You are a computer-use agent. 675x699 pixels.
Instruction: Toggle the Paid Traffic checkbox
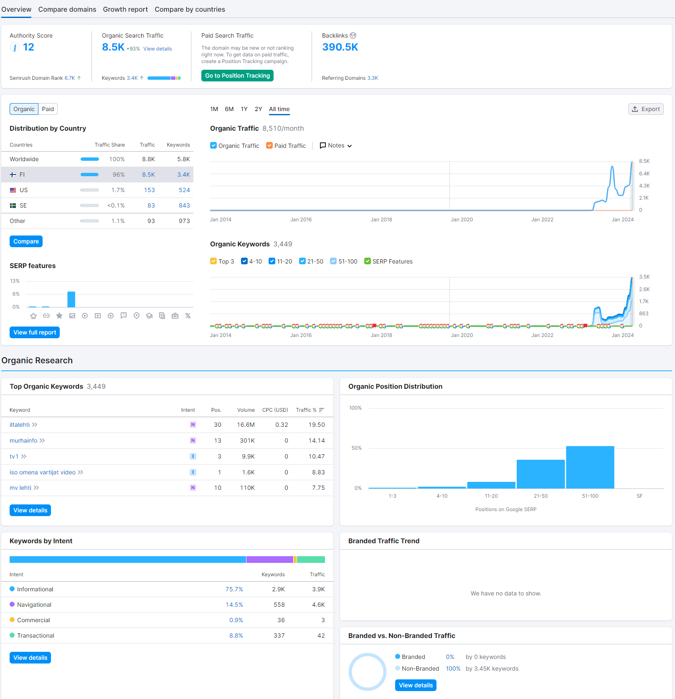(269, 145)
